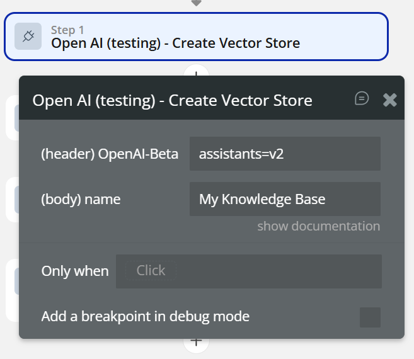414x359 pixels.
Task: Click the 'Click' placeholder in Only when
Action: click(151, 271)
